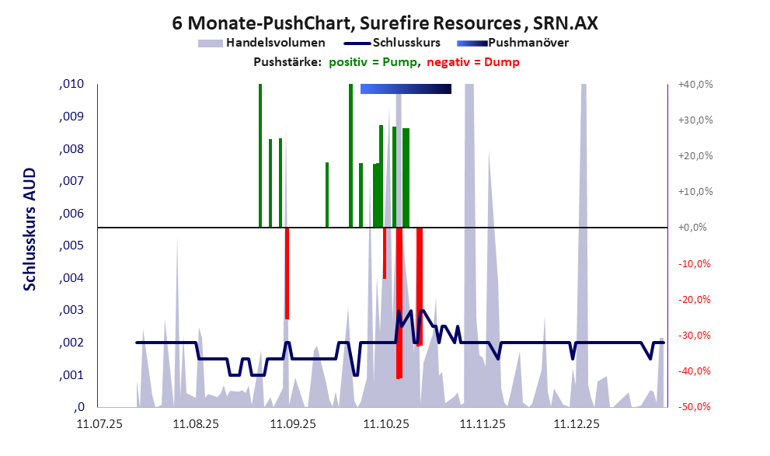770x456 pixels.
Task: Select the 'Schlusskurs AUD' vertical axis title
Action: point(30,229)
